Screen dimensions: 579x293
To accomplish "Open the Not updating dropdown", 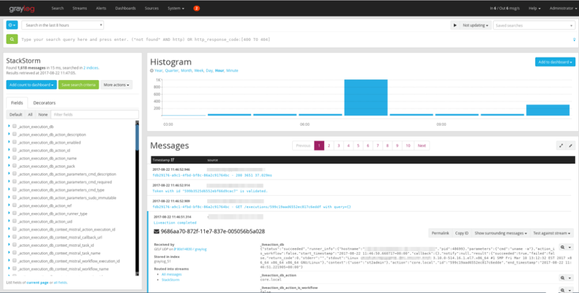I will tap(475, 25).
